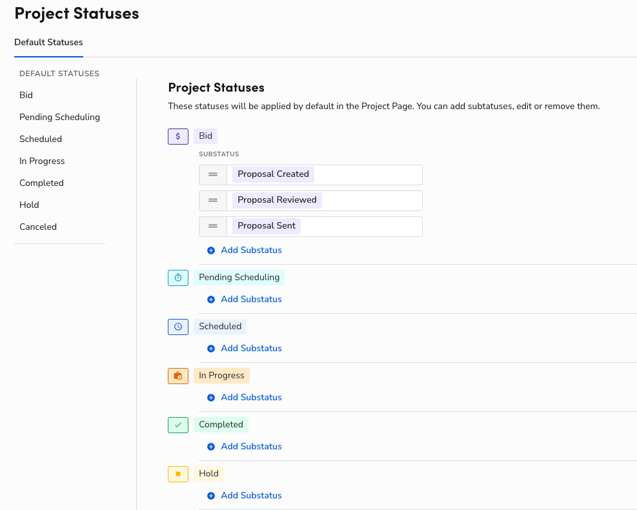Click the drag handle beside Proposal Sent
The height and width of the screenshot is (510, 637).
[x=213, y=226]
